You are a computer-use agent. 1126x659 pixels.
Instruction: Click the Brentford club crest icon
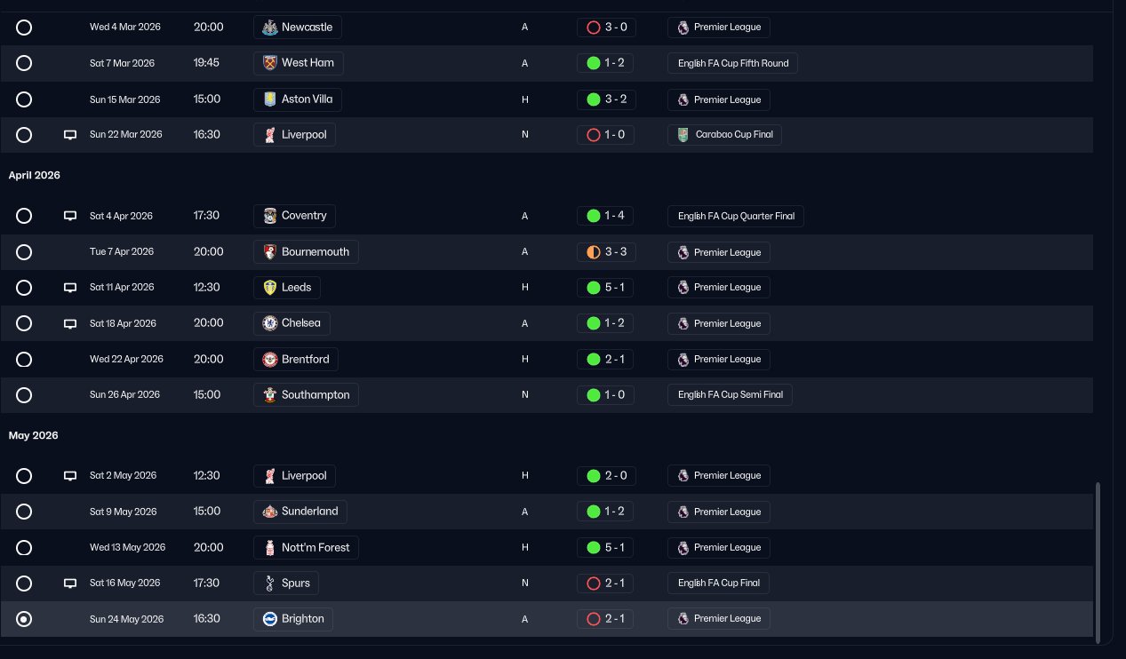click(x=270, y=359)
